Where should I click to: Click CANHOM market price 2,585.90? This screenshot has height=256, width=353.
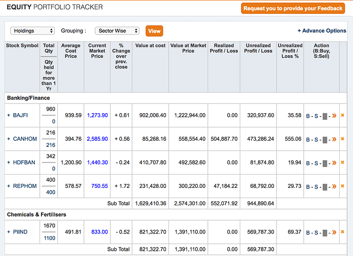(x=97, y=139)
